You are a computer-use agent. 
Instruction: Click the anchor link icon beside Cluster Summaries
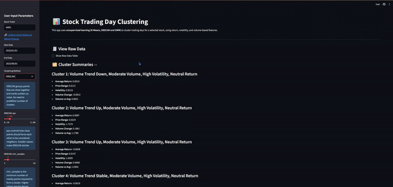[x=95, y=65]
